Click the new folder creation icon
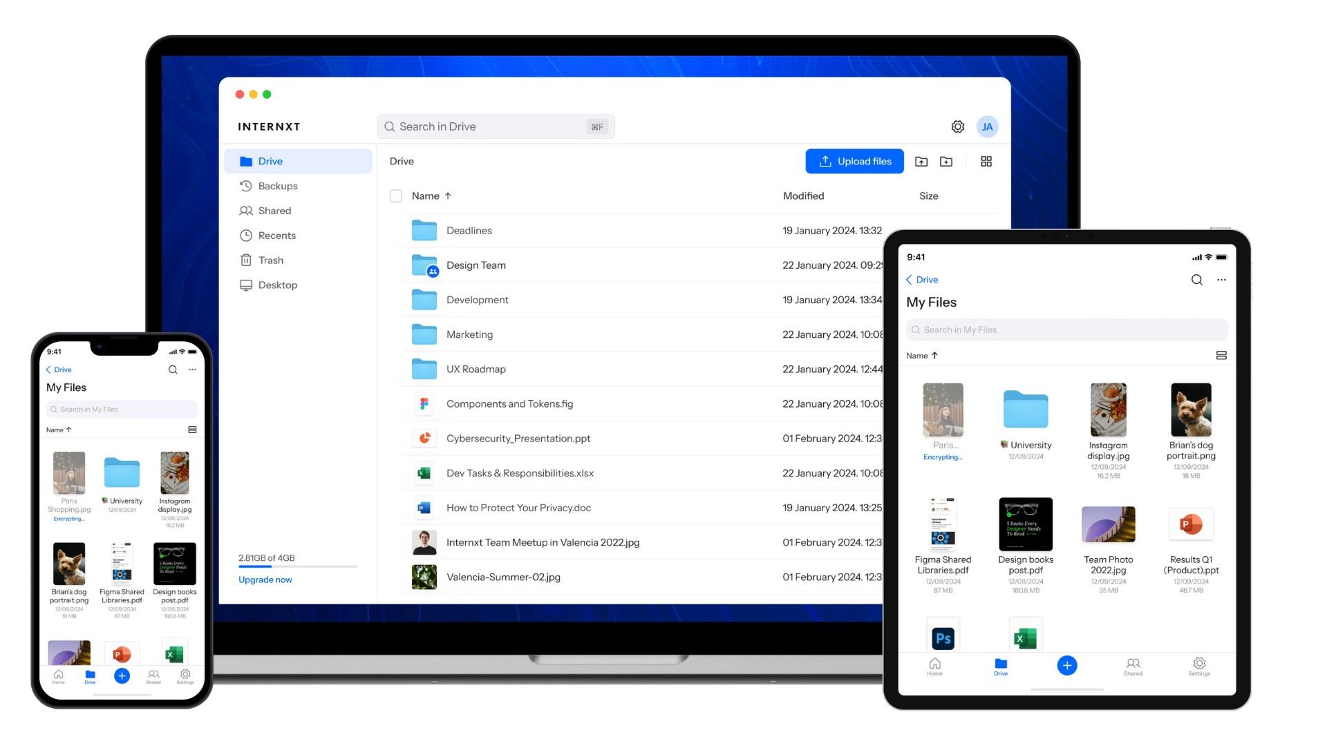1327x746 pixels. click(946, 162)
